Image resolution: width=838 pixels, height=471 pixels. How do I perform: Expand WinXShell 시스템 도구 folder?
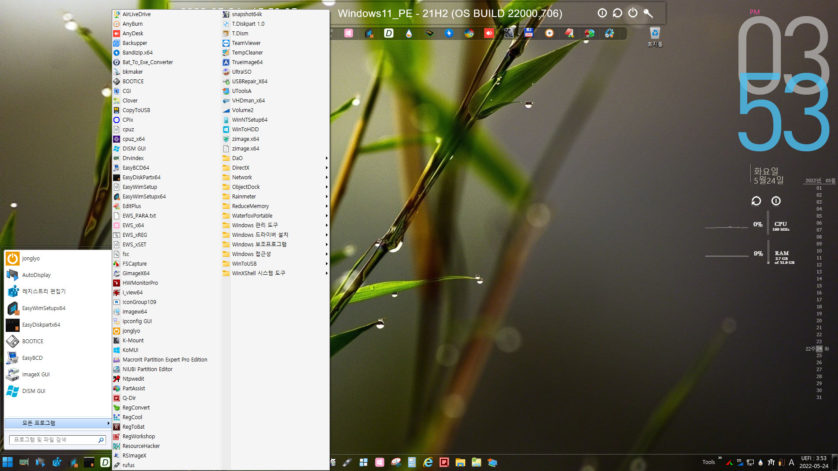pos(275,273)
